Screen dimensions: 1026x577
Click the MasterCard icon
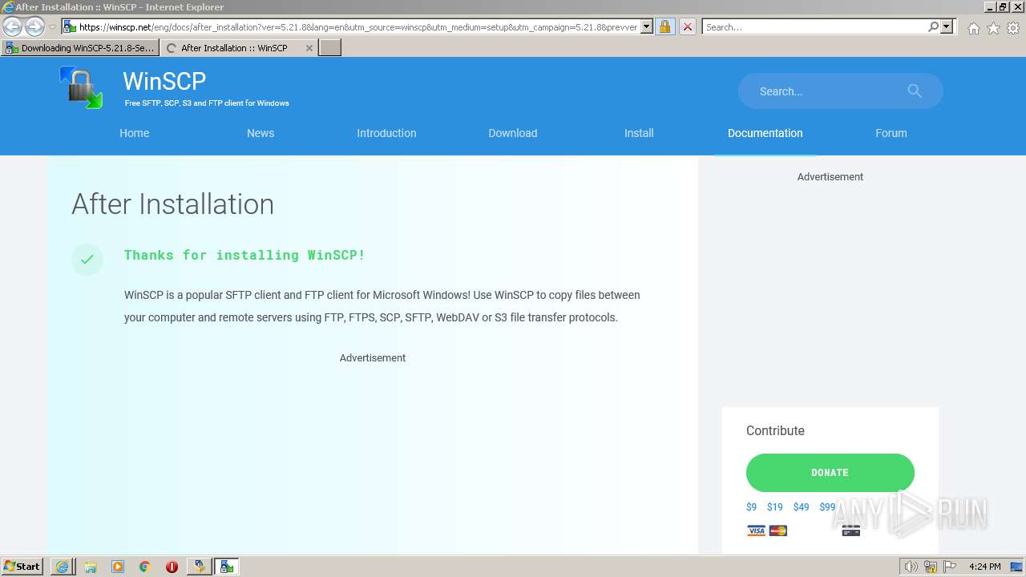(x=778, y=531)
